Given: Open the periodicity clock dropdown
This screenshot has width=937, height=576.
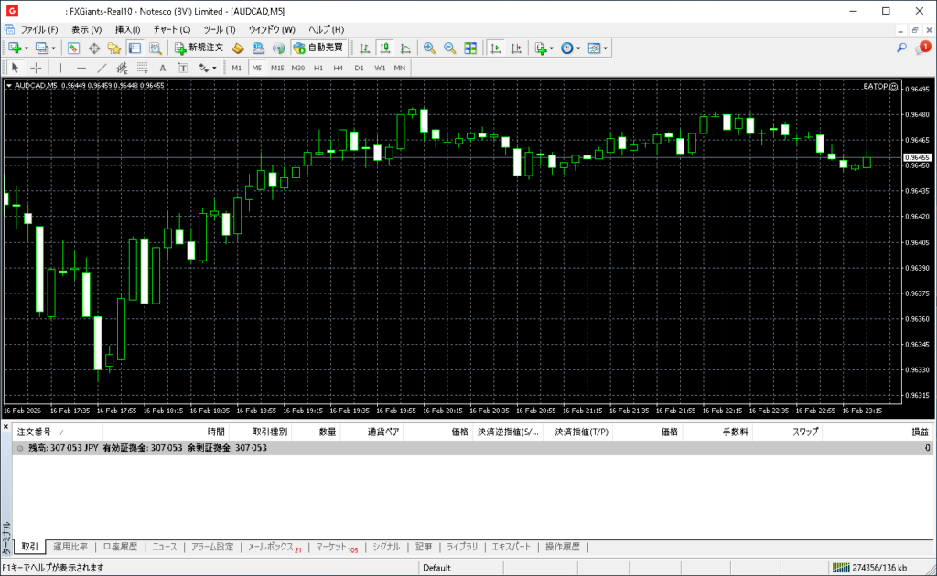Looking at the screenshot, I should 578,48.
